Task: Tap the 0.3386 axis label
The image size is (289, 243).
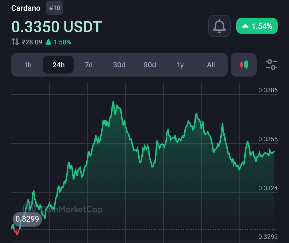Action: (268, 90)
